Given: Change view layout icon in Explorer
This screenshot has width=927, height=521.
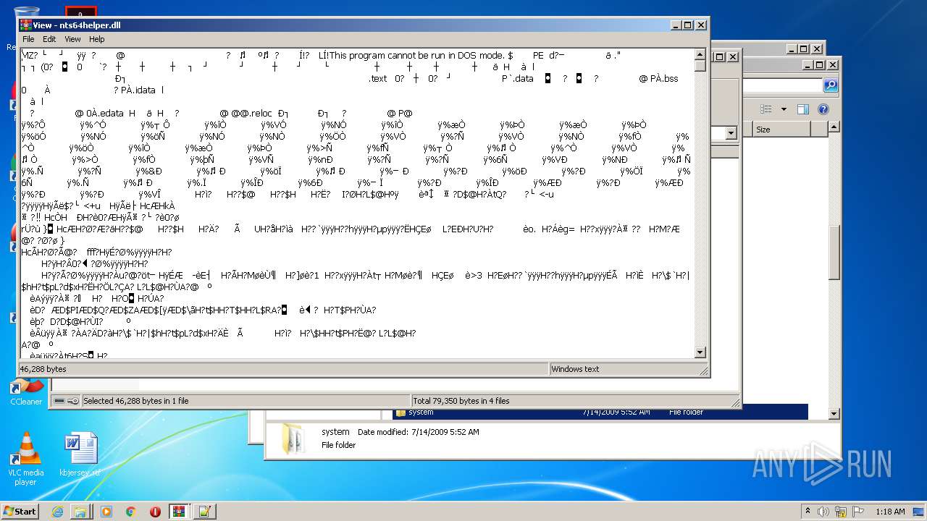Looking at the screenshot, I should click(766, 109).
